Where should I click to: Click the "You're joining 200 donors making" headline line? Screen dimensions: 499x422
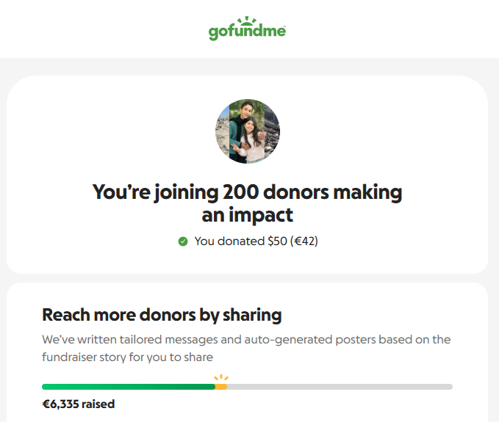coord(248,193)
